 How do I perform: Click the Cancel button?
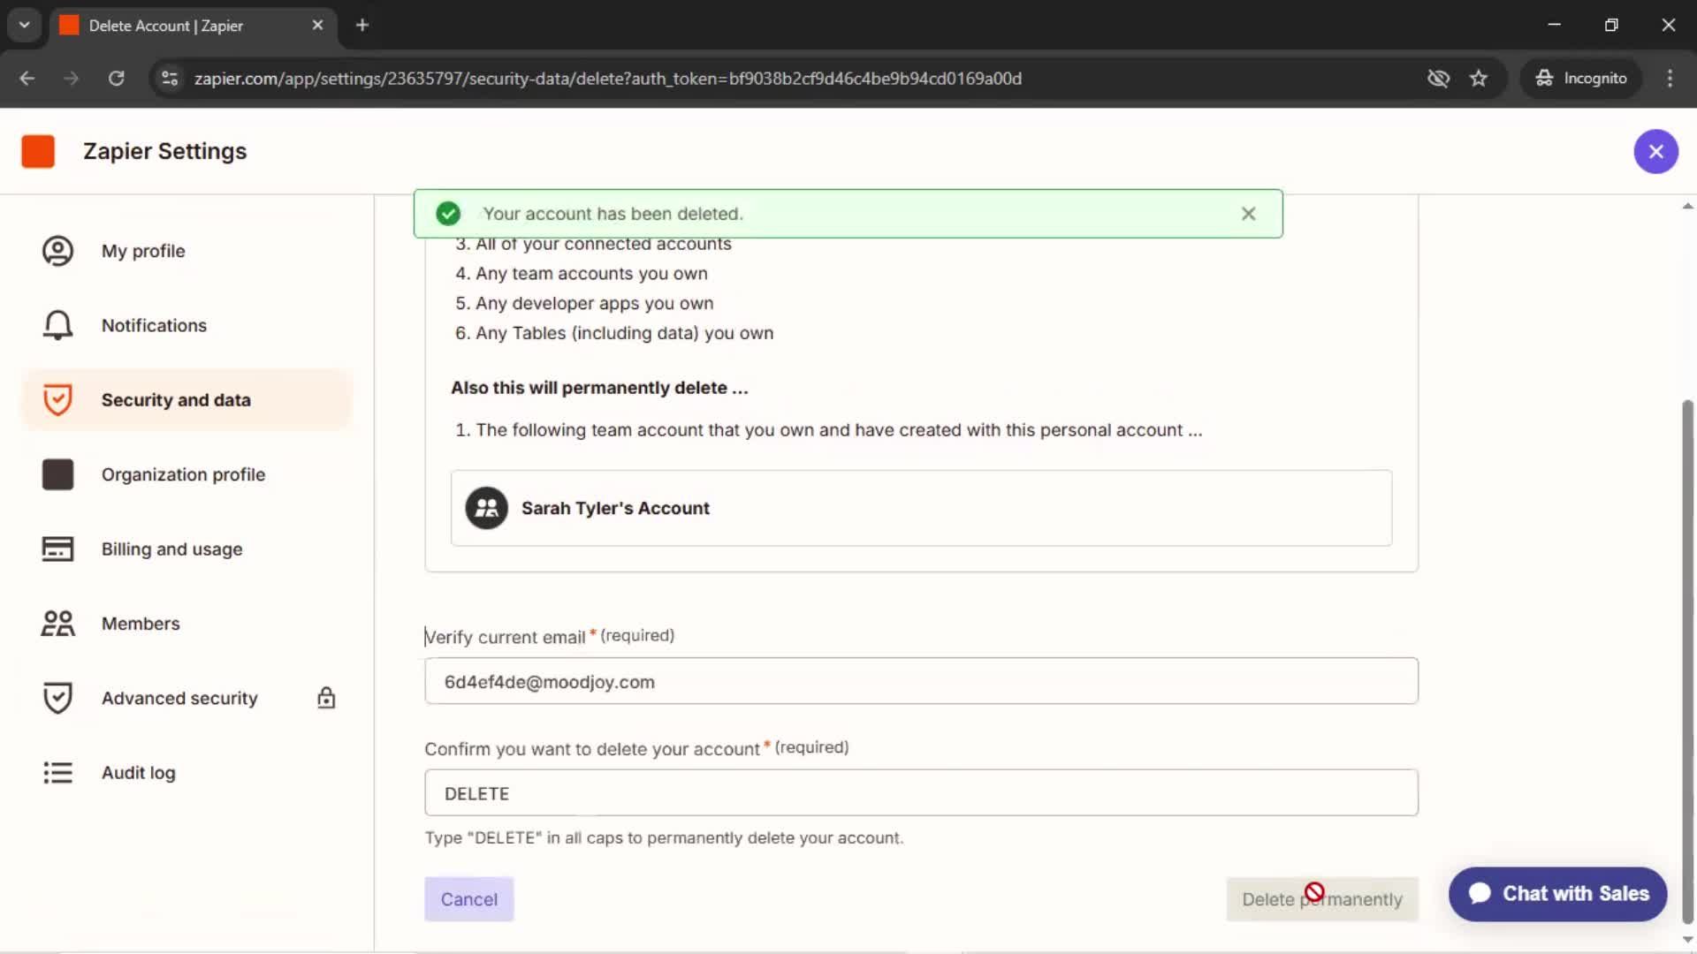pyautogui.click(x=468, y=899)
